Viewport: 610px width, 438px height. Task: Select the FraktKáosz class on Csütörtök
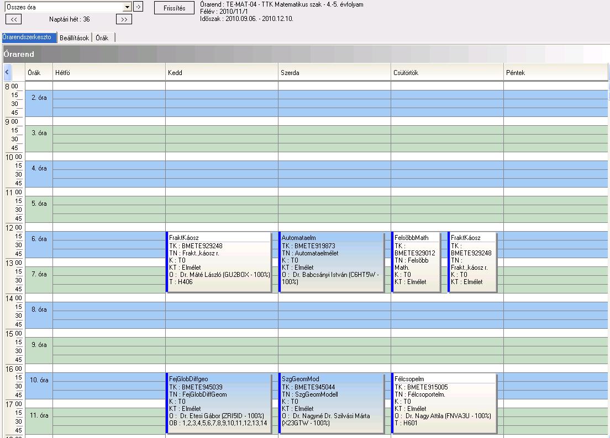[x=472, y=262]
